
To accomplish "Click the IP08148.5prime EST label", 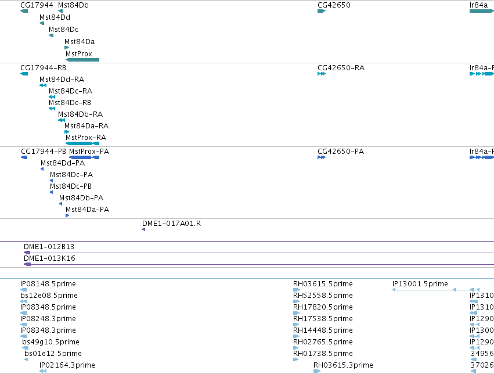I will click(x=48, y=284).
